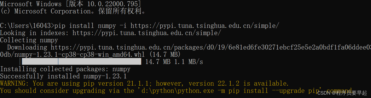
Task: Click the yellow WARNING pip version line
Action: click(x=144, y=84)
